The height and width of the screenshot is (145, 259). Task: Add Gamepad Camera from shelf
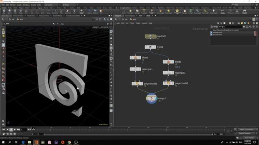tap(244, 12)
